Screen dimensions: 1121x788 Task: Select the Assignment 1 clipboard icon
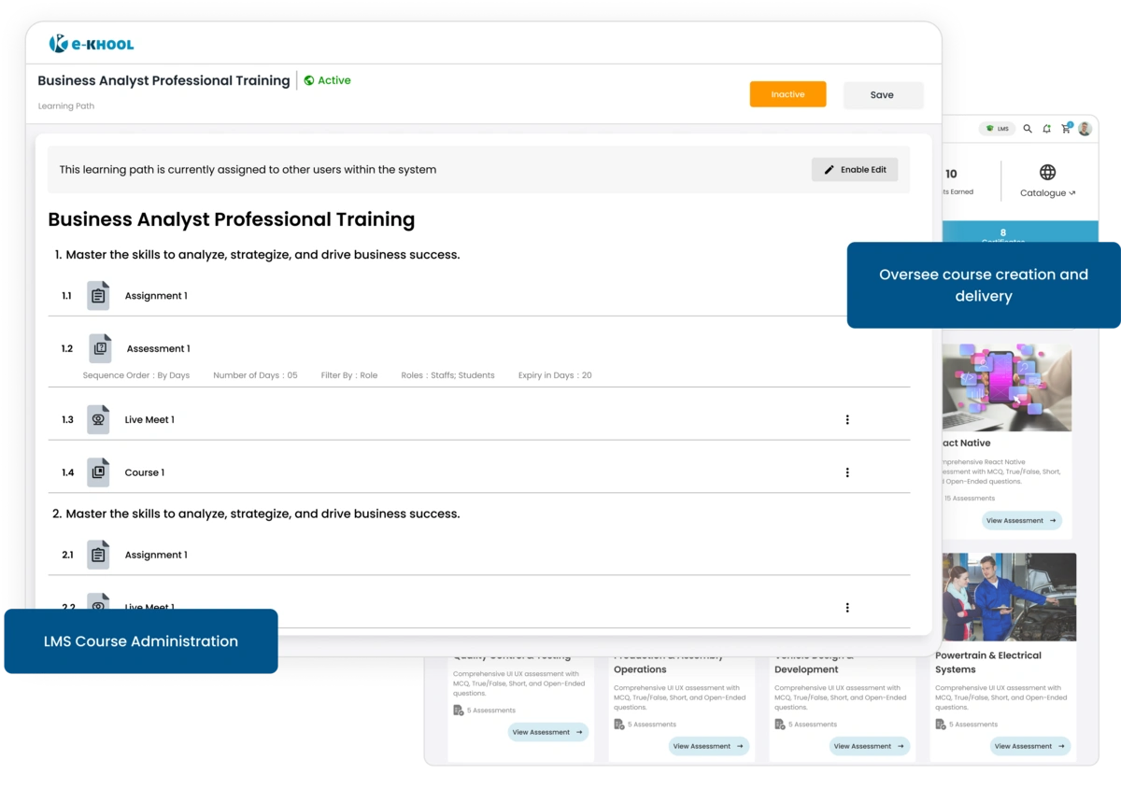point(98,294)
